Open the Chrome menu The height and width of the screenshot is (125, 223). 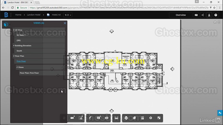(220, 8)
